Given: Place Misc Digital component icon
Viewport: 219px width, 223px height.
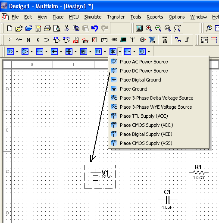Looking at the screenshot, I should click(x=76, y=40).
